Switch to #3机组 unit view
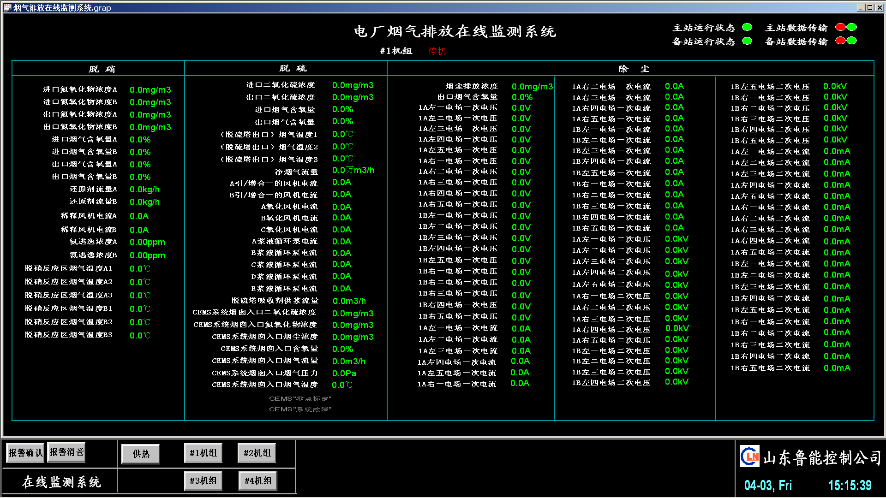The height and width of the screenshot is (498, 886). coord(203,480)
